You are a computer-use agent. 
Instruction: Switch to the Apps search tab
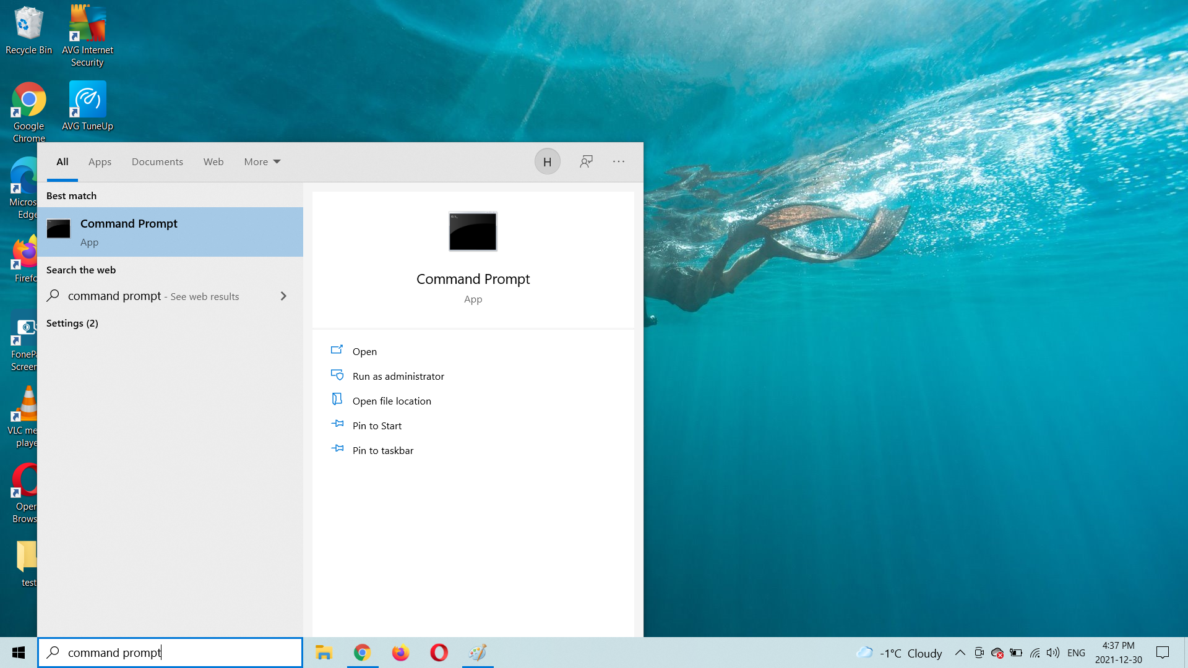100,161
